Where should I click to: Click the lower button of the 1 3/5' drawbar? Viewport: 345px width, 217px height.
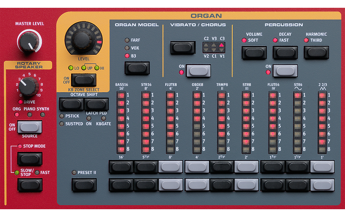pyautogui.click(x=273, y=185)
